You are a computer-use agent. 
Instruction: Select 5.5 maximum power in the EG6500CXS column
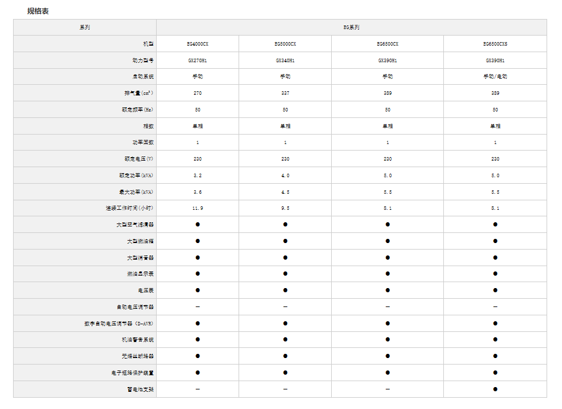tap(496, 192)
